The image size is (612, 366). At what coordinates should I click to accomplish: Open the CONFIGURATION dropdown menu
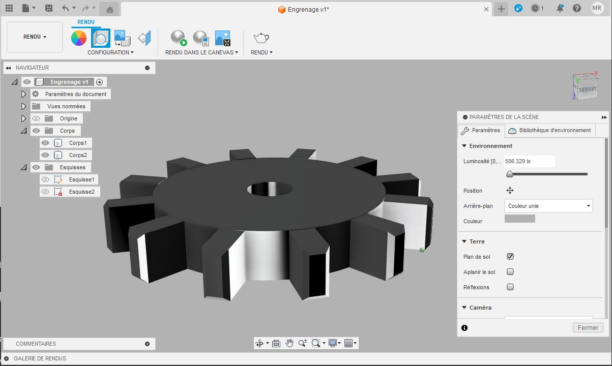110,52
